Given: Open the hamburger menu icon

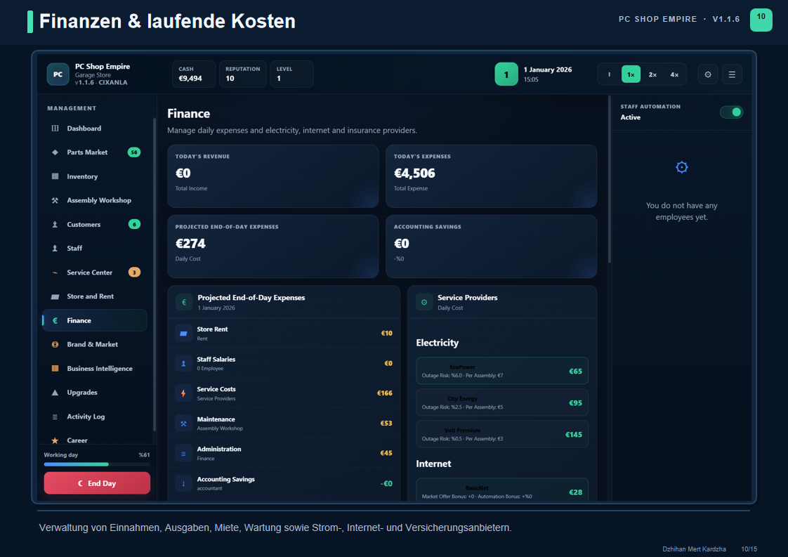Looking at the screenshot, I should click(732, 74).
